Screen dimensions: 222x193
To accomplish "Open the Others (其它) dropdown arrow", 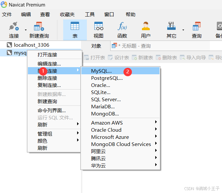I will click(x=183, y=30).
